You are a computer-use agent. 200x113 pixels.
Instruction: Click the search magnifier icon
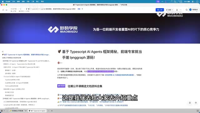pos(187,10)
